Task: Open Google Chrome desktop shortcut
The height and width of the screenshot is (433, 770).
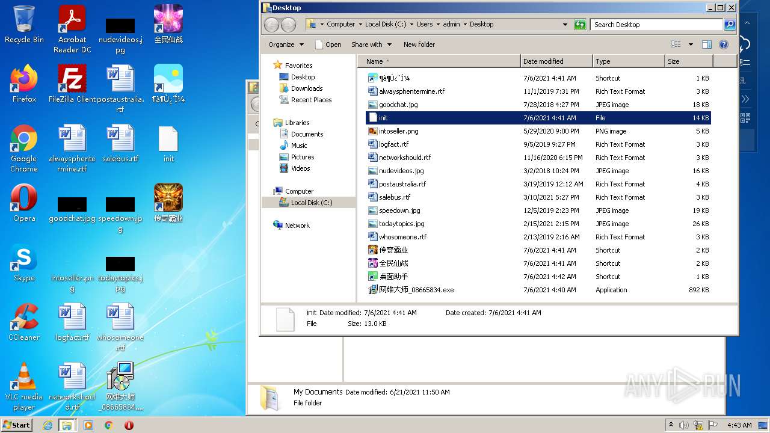Action: point(24,149)
